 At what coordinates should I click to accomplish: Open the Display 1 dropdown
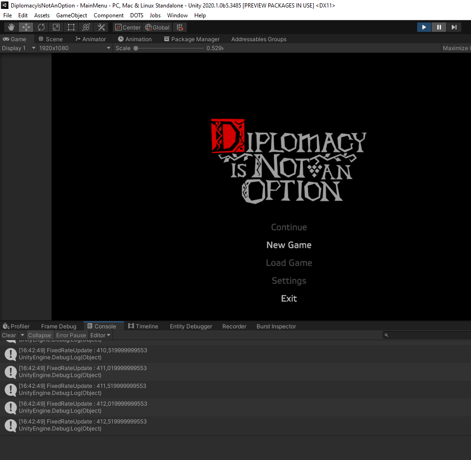click(19, 48)
